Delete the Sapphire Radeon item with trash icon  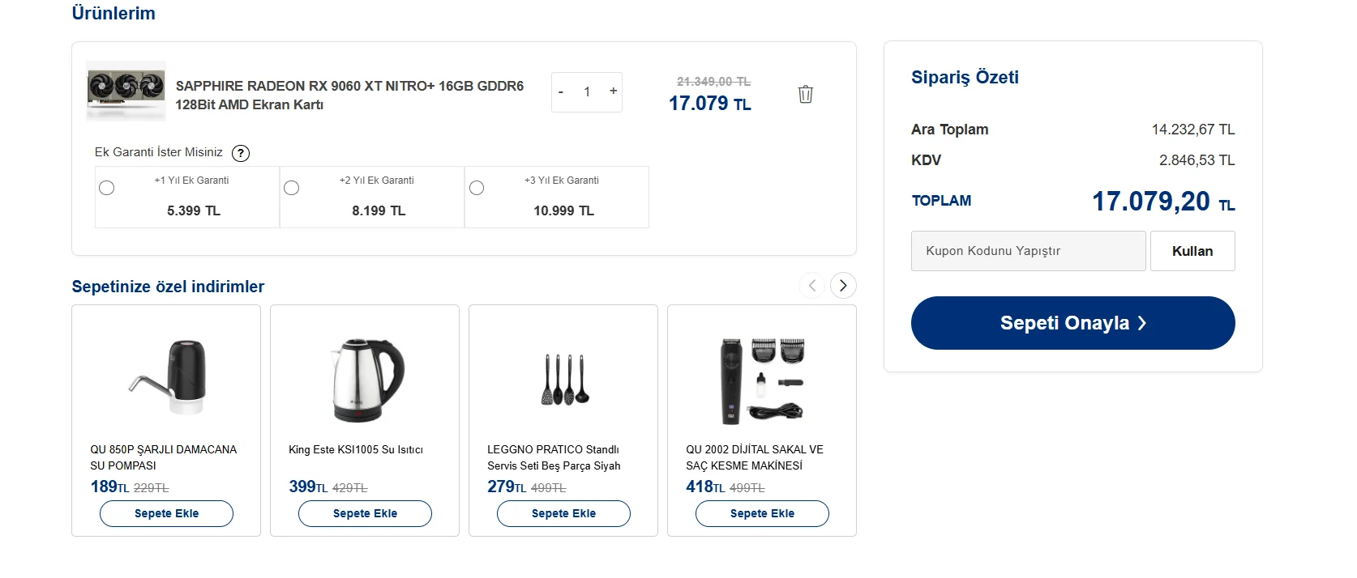click(805, 94)
